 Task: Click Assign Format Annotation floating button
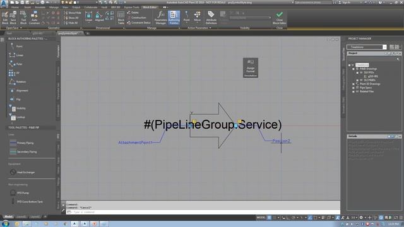click(x=251, y=67)
